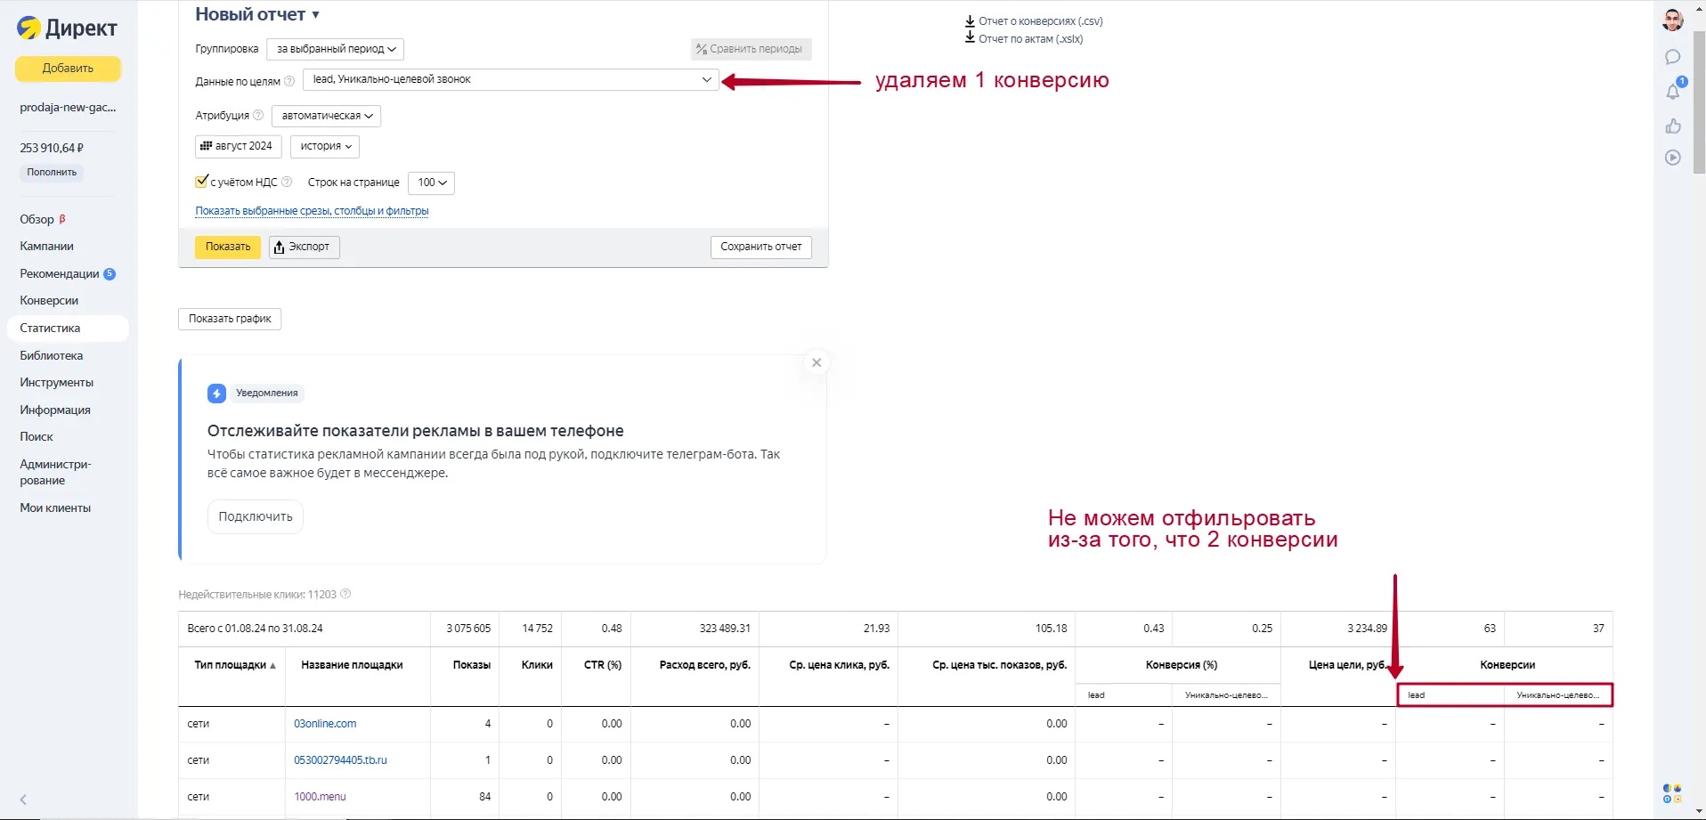The height and width of the screenshot is (820, 1706).
Task: Open the user profile avatar
Action: (1672, 20)
